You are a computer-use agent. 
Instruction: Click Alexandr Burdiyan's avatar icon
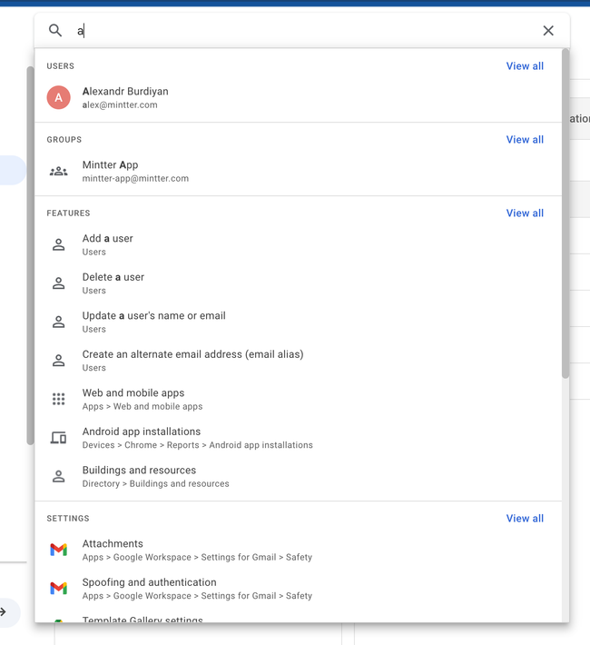click(59, 98)
